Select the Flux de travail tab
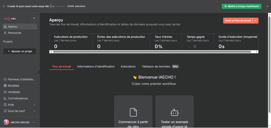This screenshot has height=128, width=271. point(61,67)
